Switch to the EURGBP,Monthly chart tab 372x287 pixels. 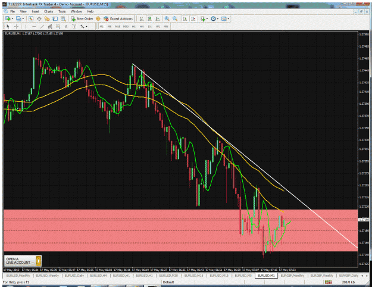292,276
